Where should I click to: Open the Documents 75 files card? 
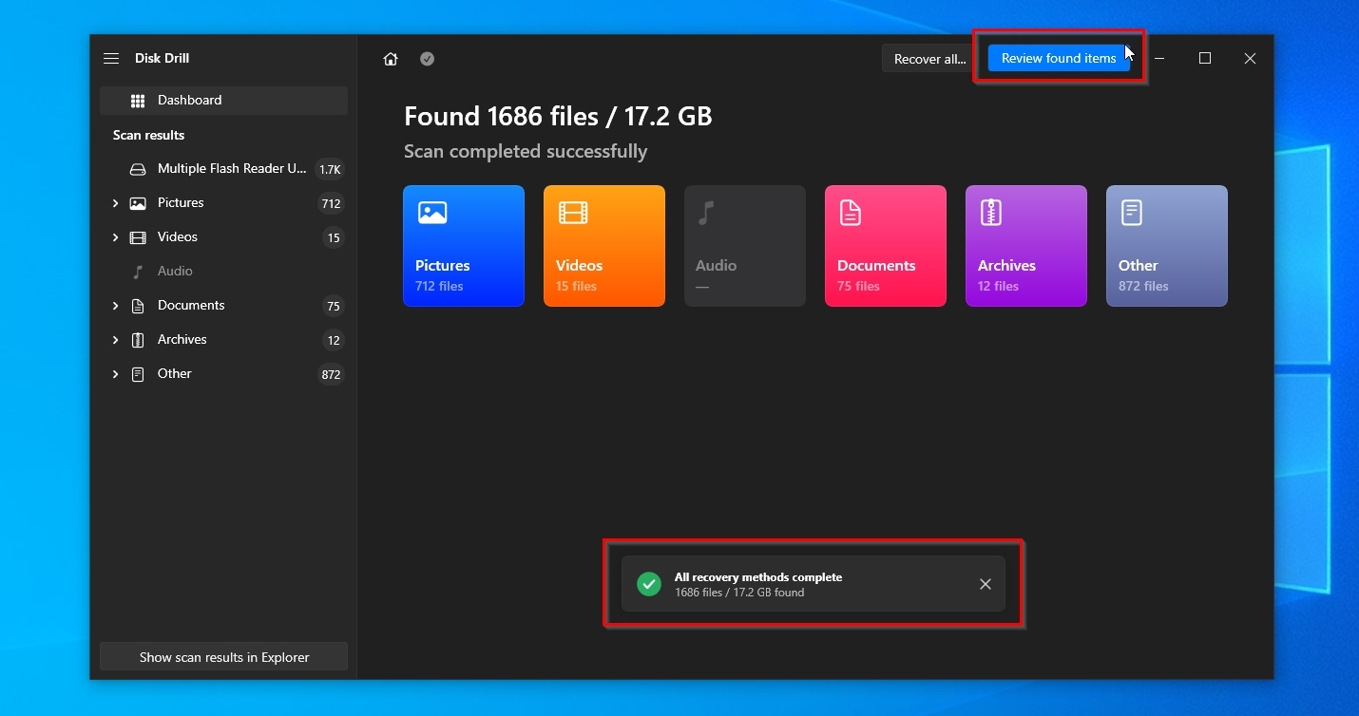click(x=886, y=246)
